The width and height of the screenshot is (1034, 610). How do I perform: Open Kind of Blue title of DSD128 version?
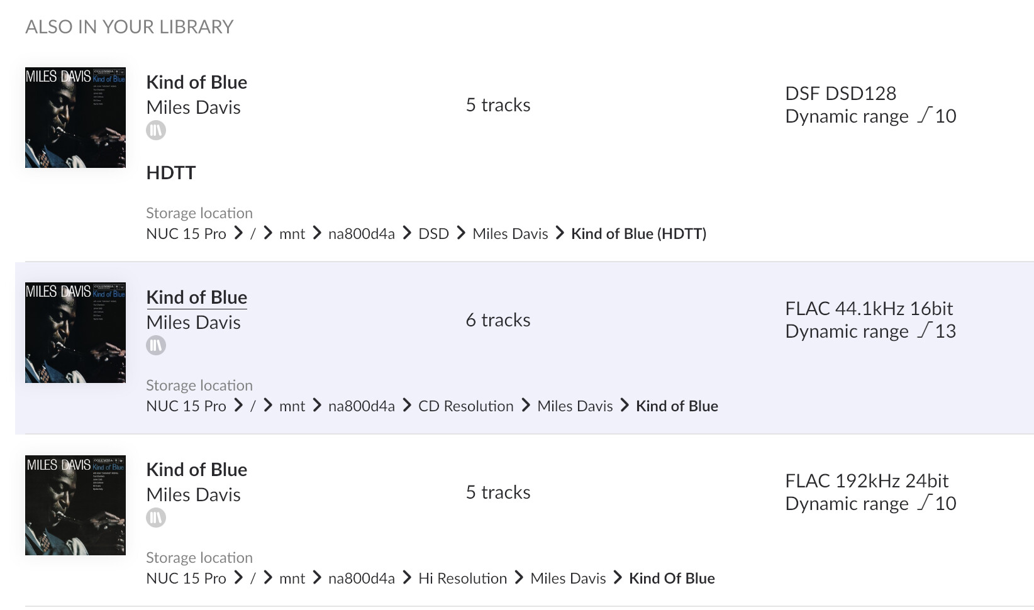point(196,82)
